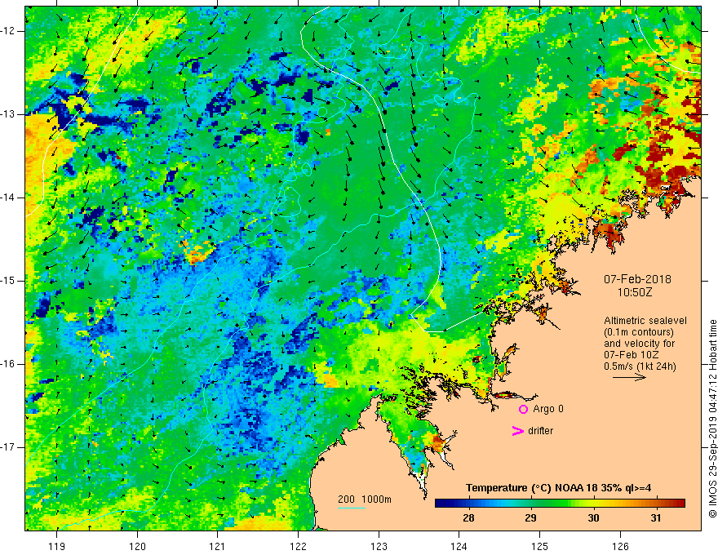Click latitude label -14

click(x=8, y=198)
